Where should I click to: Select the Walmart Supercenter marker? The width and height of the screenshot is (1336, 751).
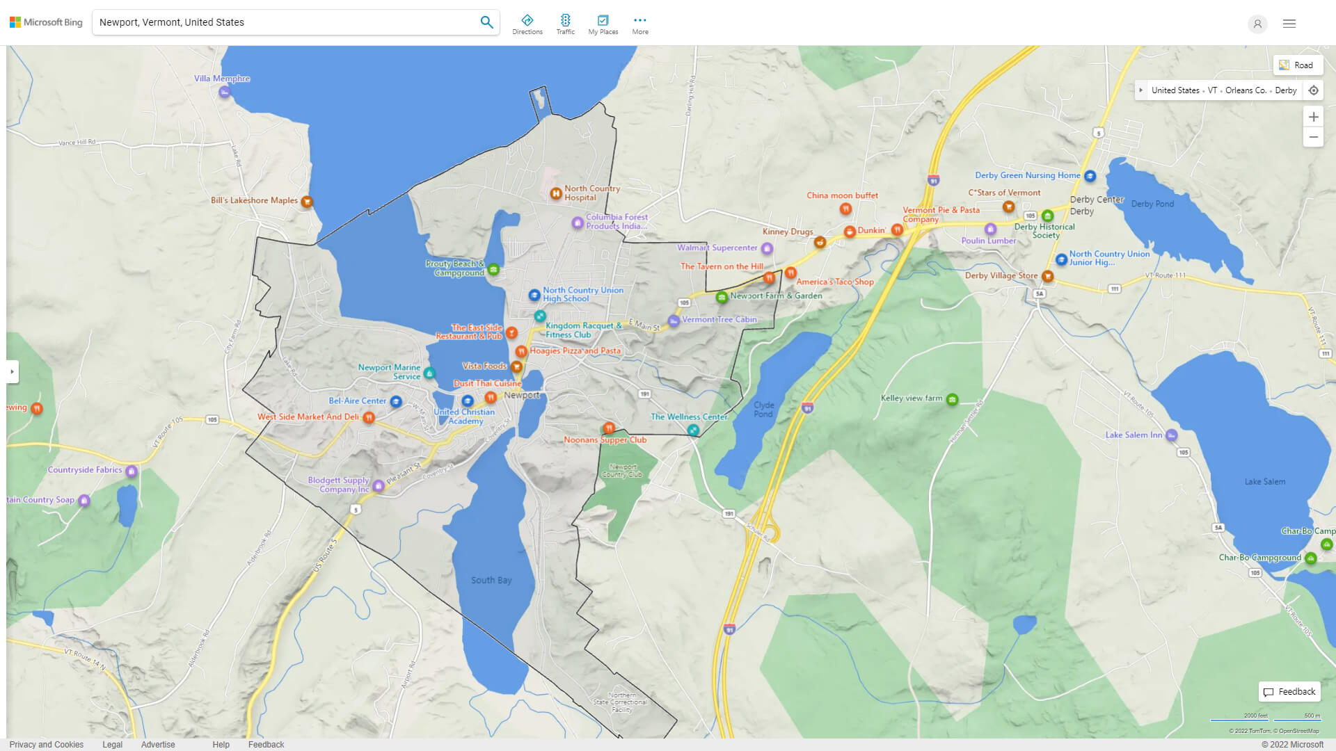coord(767,248)
